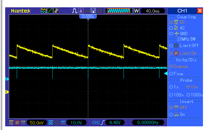The width and height of the screenshot is (213, 130).
Task: Click the rising edge trigger slope icon
Action: [x=103, y=123]
